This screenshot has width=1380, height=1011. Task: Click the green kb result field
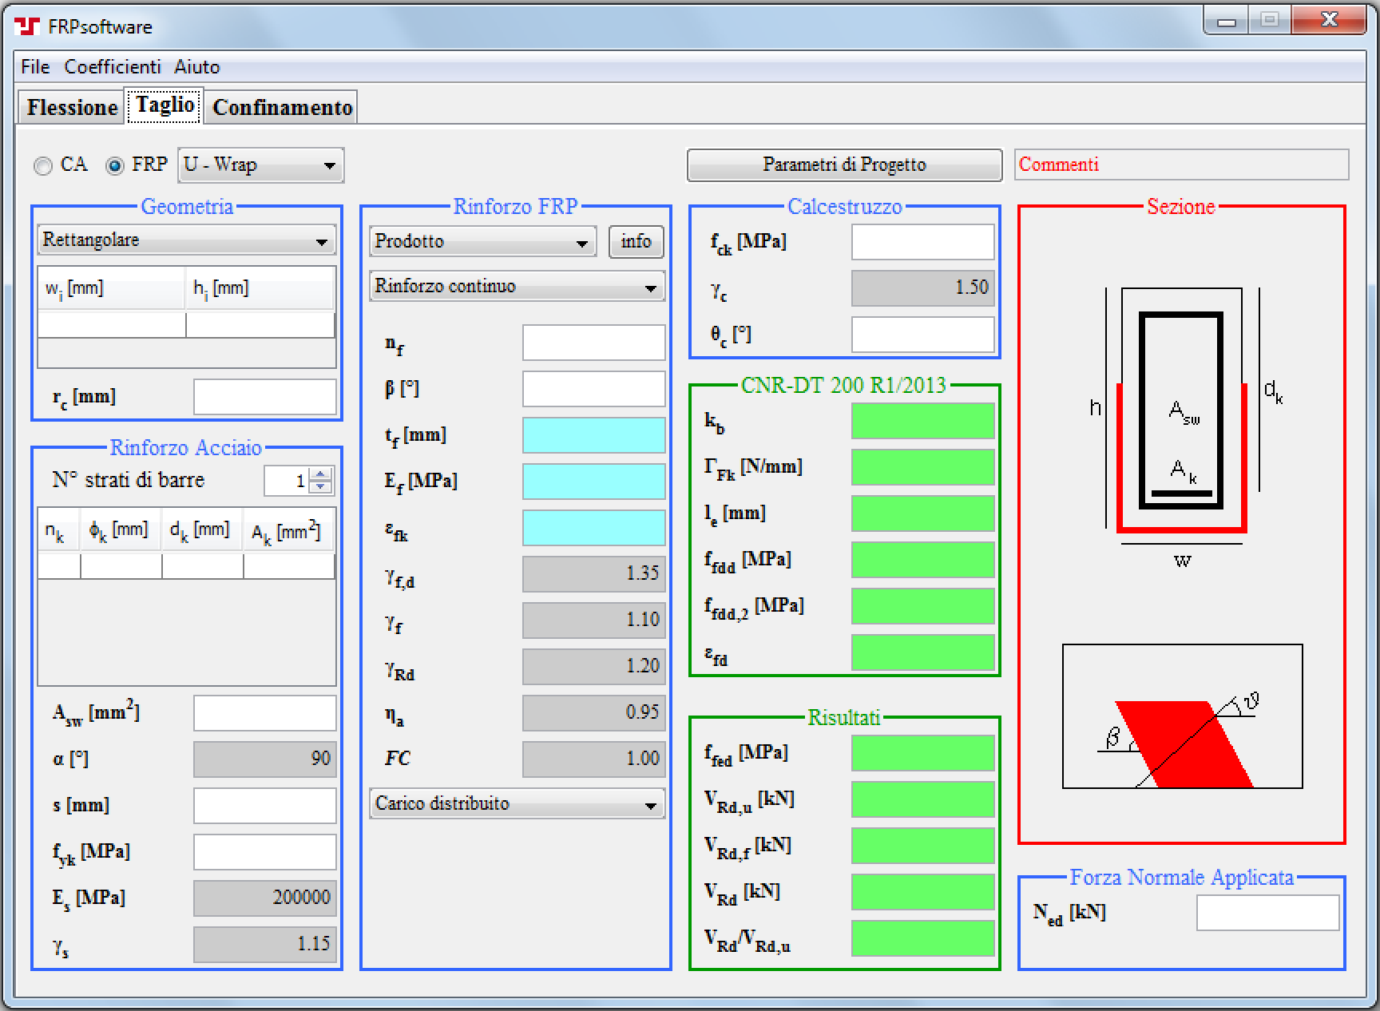pos(923,421)
